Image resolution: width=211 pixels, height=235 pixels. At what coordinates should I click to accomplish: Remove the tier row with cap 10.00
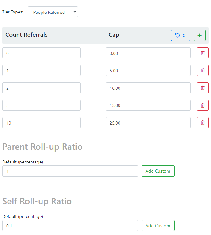pos(203,88)
